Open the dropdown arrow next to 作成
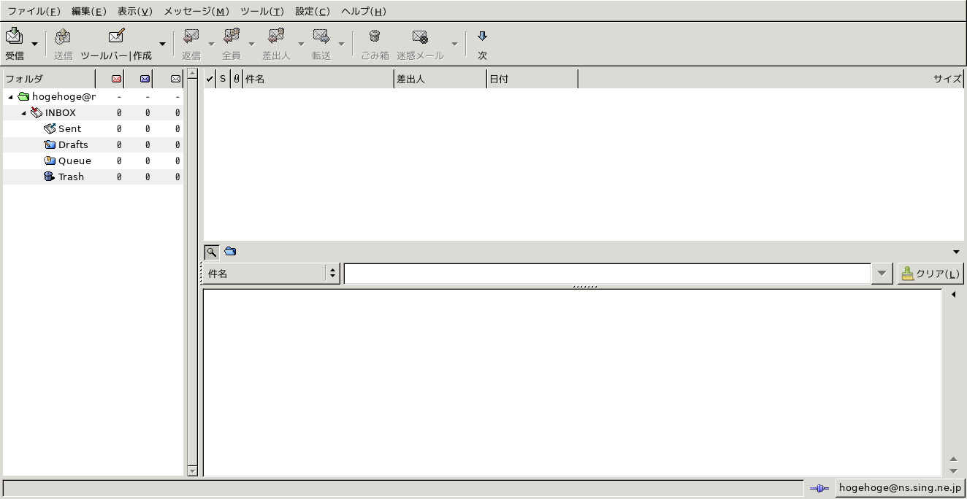The image size is (967, 499). [x=162, y=45]
